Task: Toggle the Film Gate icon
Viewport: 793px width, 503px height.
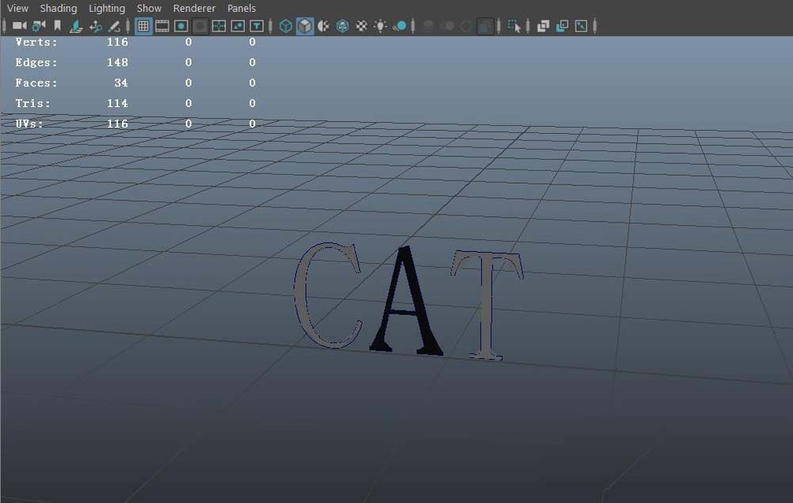Action: click(162, 26)
